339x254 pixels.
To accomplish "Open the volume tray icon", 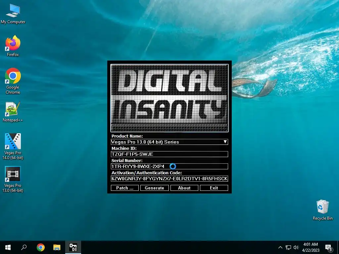I will tap(296, 247).
